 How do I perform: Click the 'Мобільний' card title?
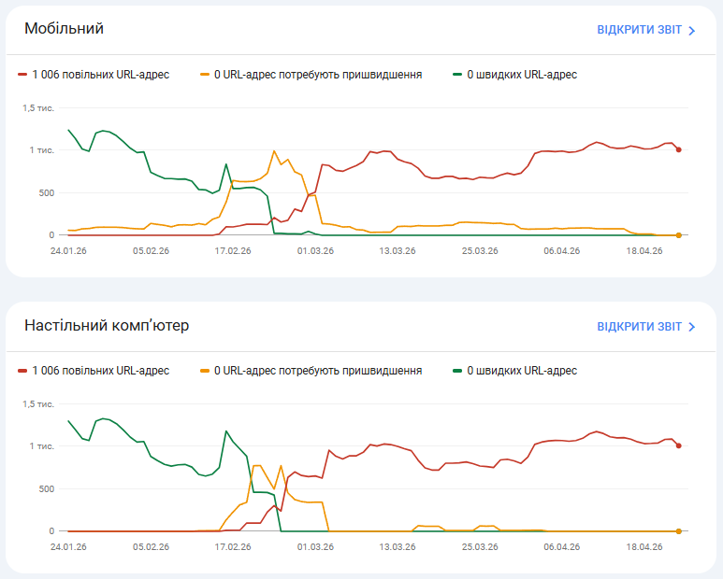64,29
